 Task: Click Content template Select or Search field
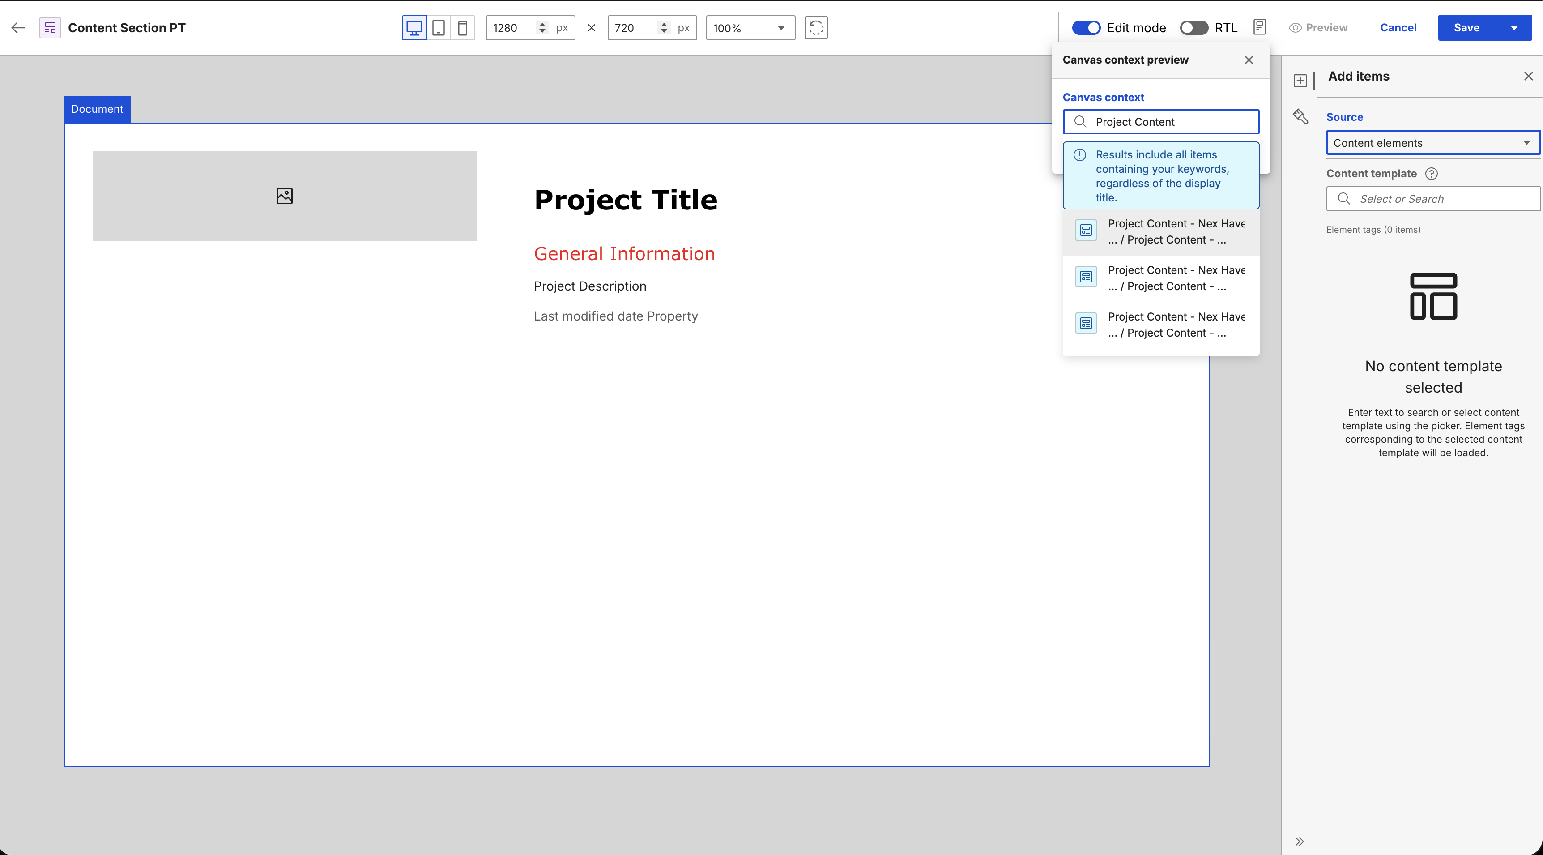click(1433, 199)
